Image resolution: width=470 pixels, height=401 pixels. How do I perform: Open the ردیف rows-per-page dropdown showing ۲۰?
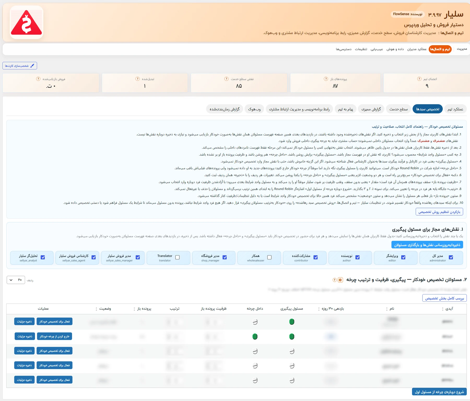16,280
